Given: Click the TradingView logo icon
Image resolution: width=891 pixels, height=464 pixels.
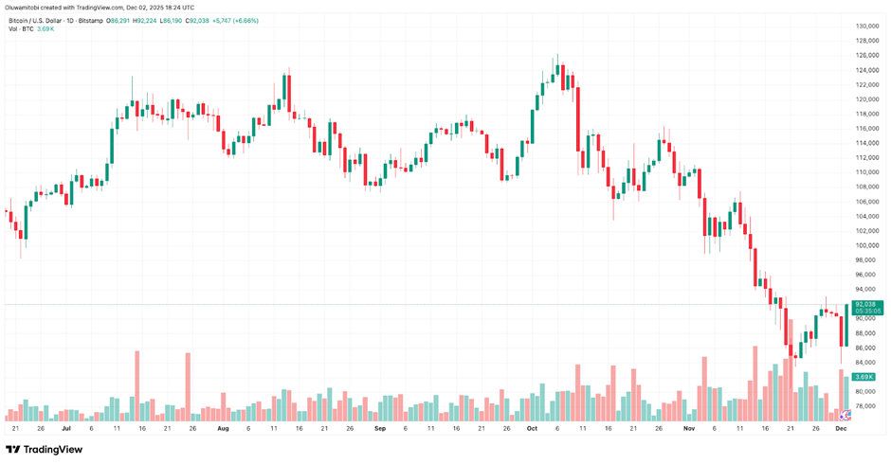Looking at the screenshot, I should [12, 450].
